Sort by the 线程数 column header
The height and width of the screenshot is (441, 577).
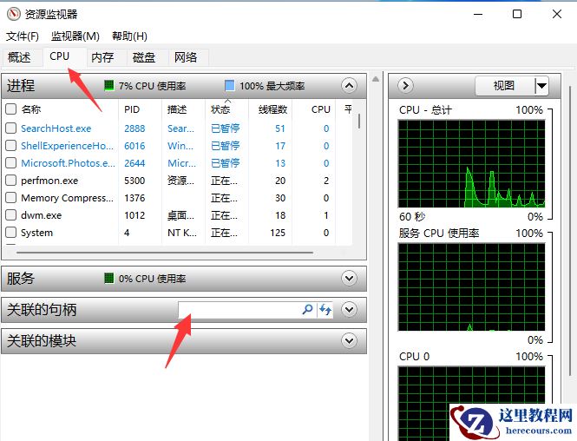coord(272,109)
